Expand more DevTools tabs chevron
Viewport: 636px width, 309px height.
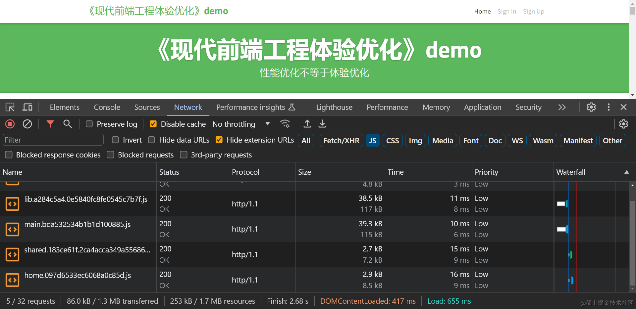point(562,107)
